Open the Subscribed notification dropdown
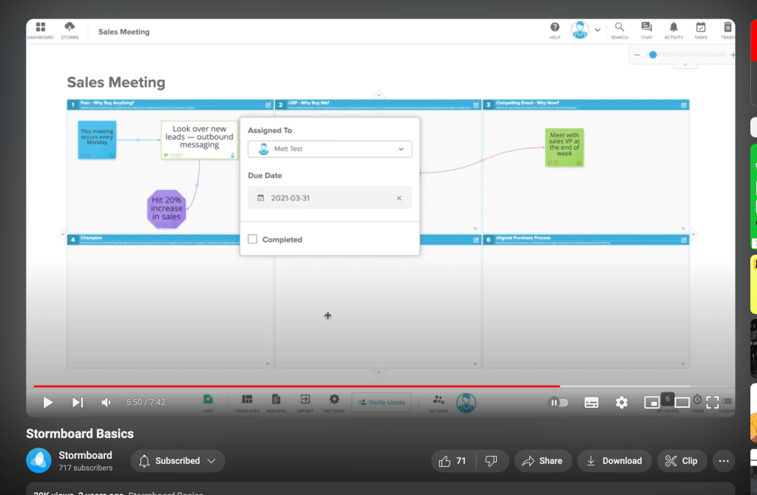Viewport: 757px width, 495px height. click(177, 461)
